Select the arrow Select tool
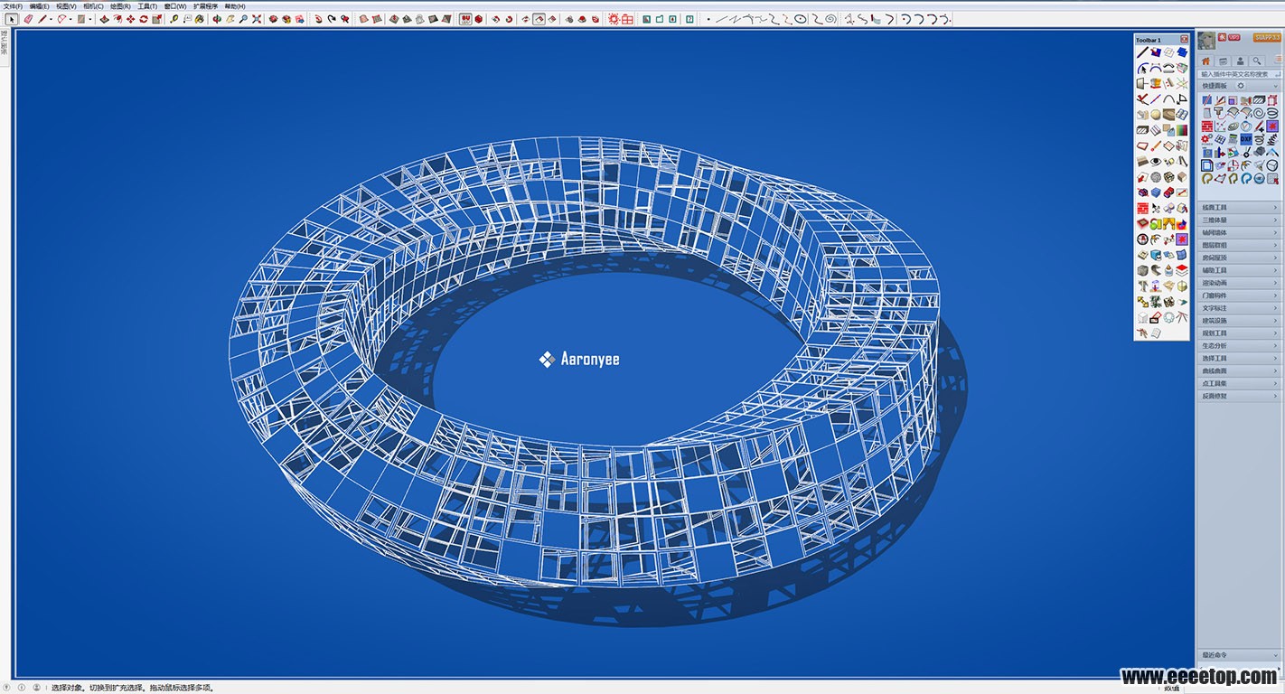The height and width of the screenshot is (694, 1285). coord(12,19)
